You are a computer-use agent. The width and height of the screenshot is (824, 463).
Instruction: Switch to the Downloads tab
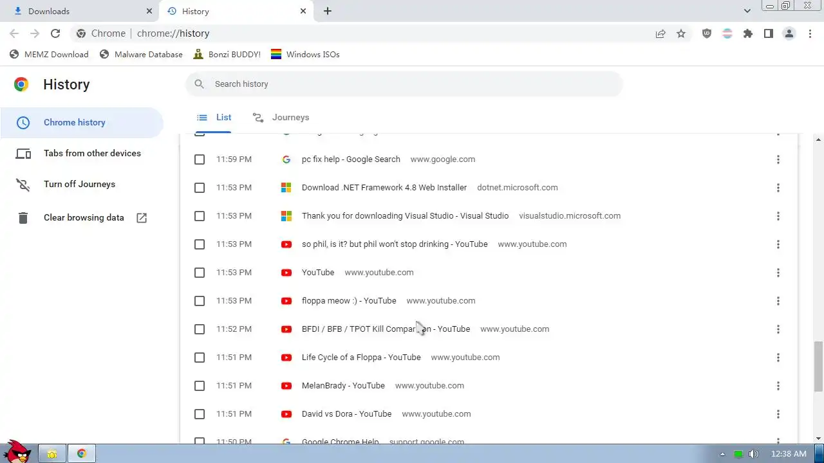(80, 11)
